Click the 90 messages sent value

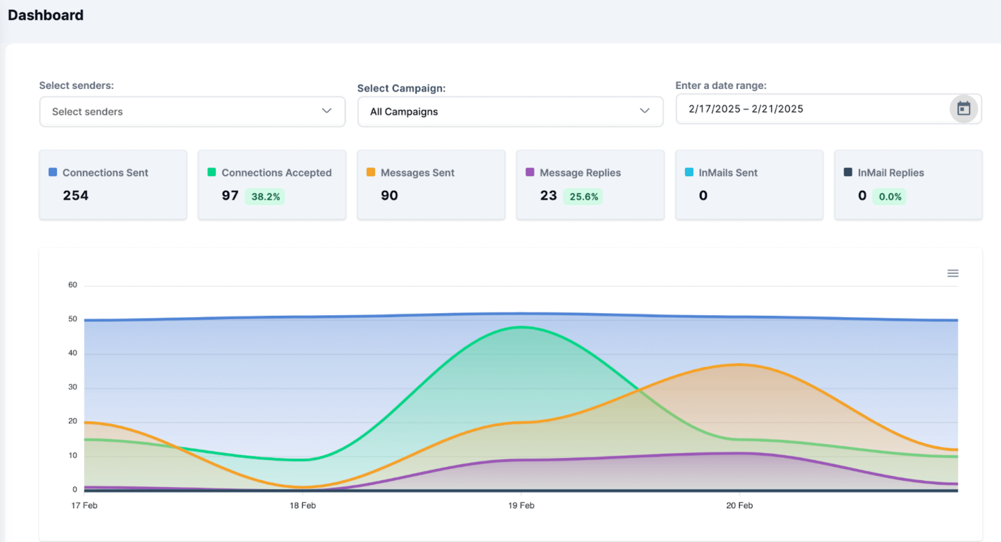coord(389,195)
